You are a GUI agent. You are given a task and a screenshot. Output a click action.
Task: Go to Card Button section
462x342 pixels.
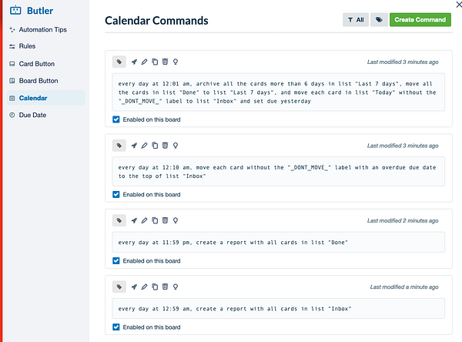[x=36, y=64]
